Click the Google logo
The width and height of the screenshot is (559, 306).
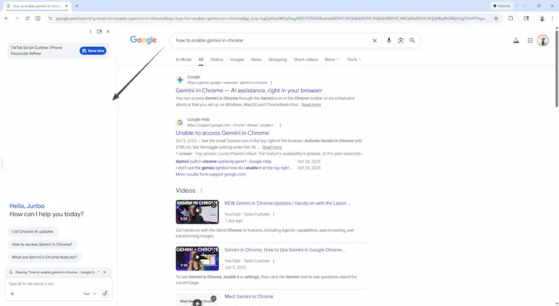(143, 40)
